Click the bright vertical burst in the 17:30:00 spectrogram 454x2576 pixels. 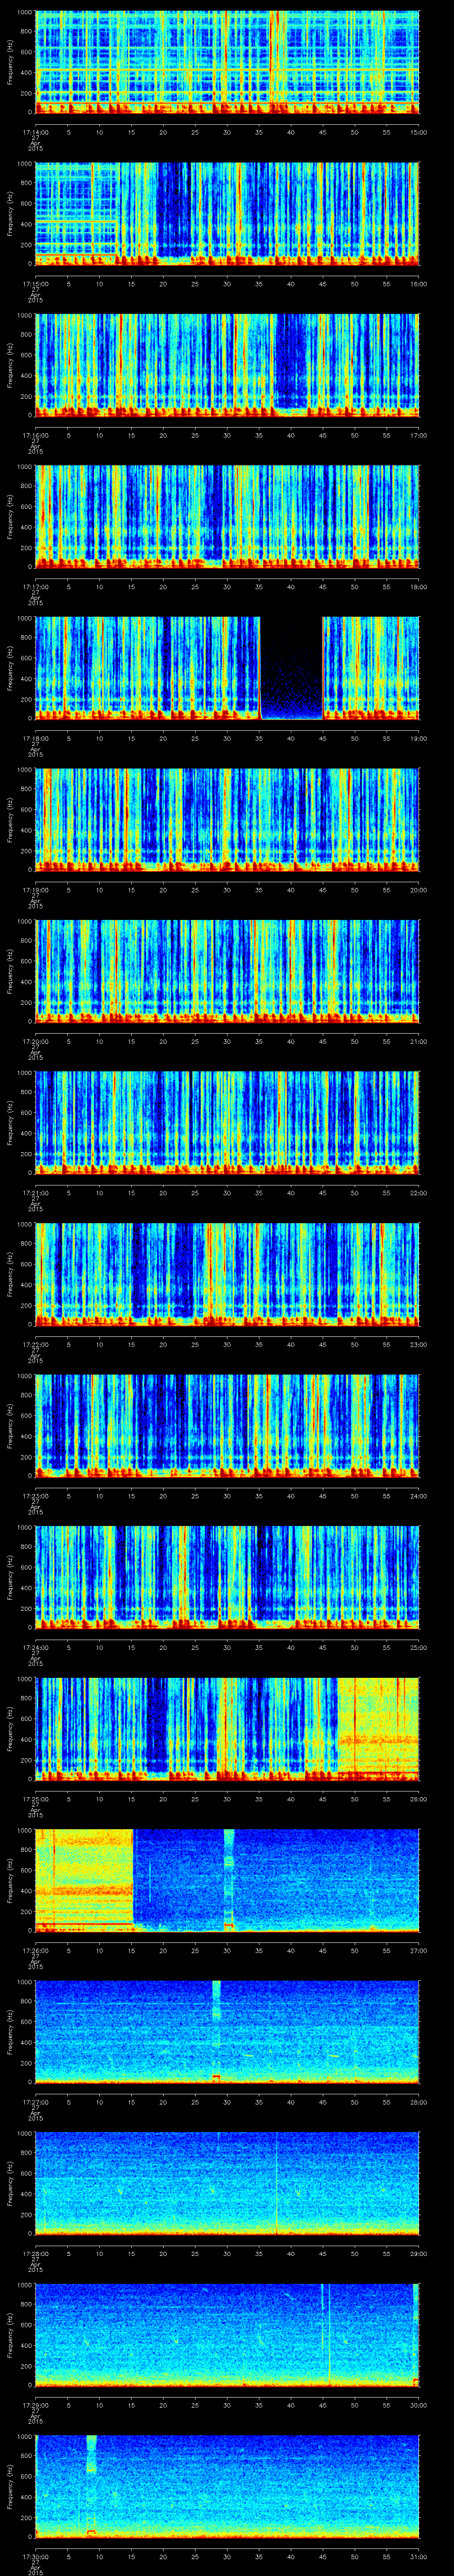coord(92,2486)
